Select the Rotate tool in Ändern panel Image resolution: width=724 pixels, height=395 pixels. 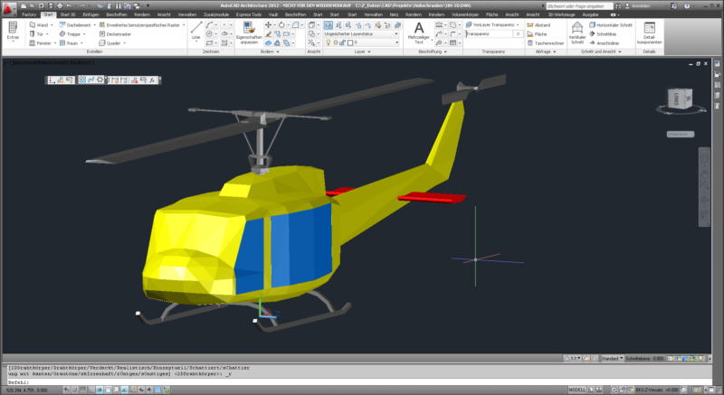pos(281,25)
